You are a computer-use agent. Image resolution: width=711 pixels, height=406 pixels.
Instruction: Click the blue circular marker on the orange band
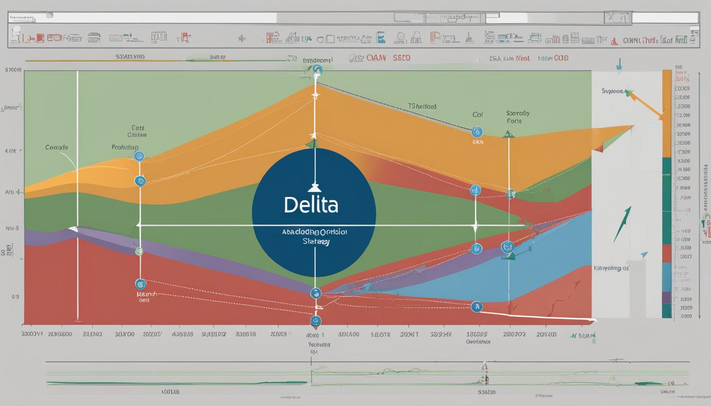pyautogui.click(x=138, y=156)
